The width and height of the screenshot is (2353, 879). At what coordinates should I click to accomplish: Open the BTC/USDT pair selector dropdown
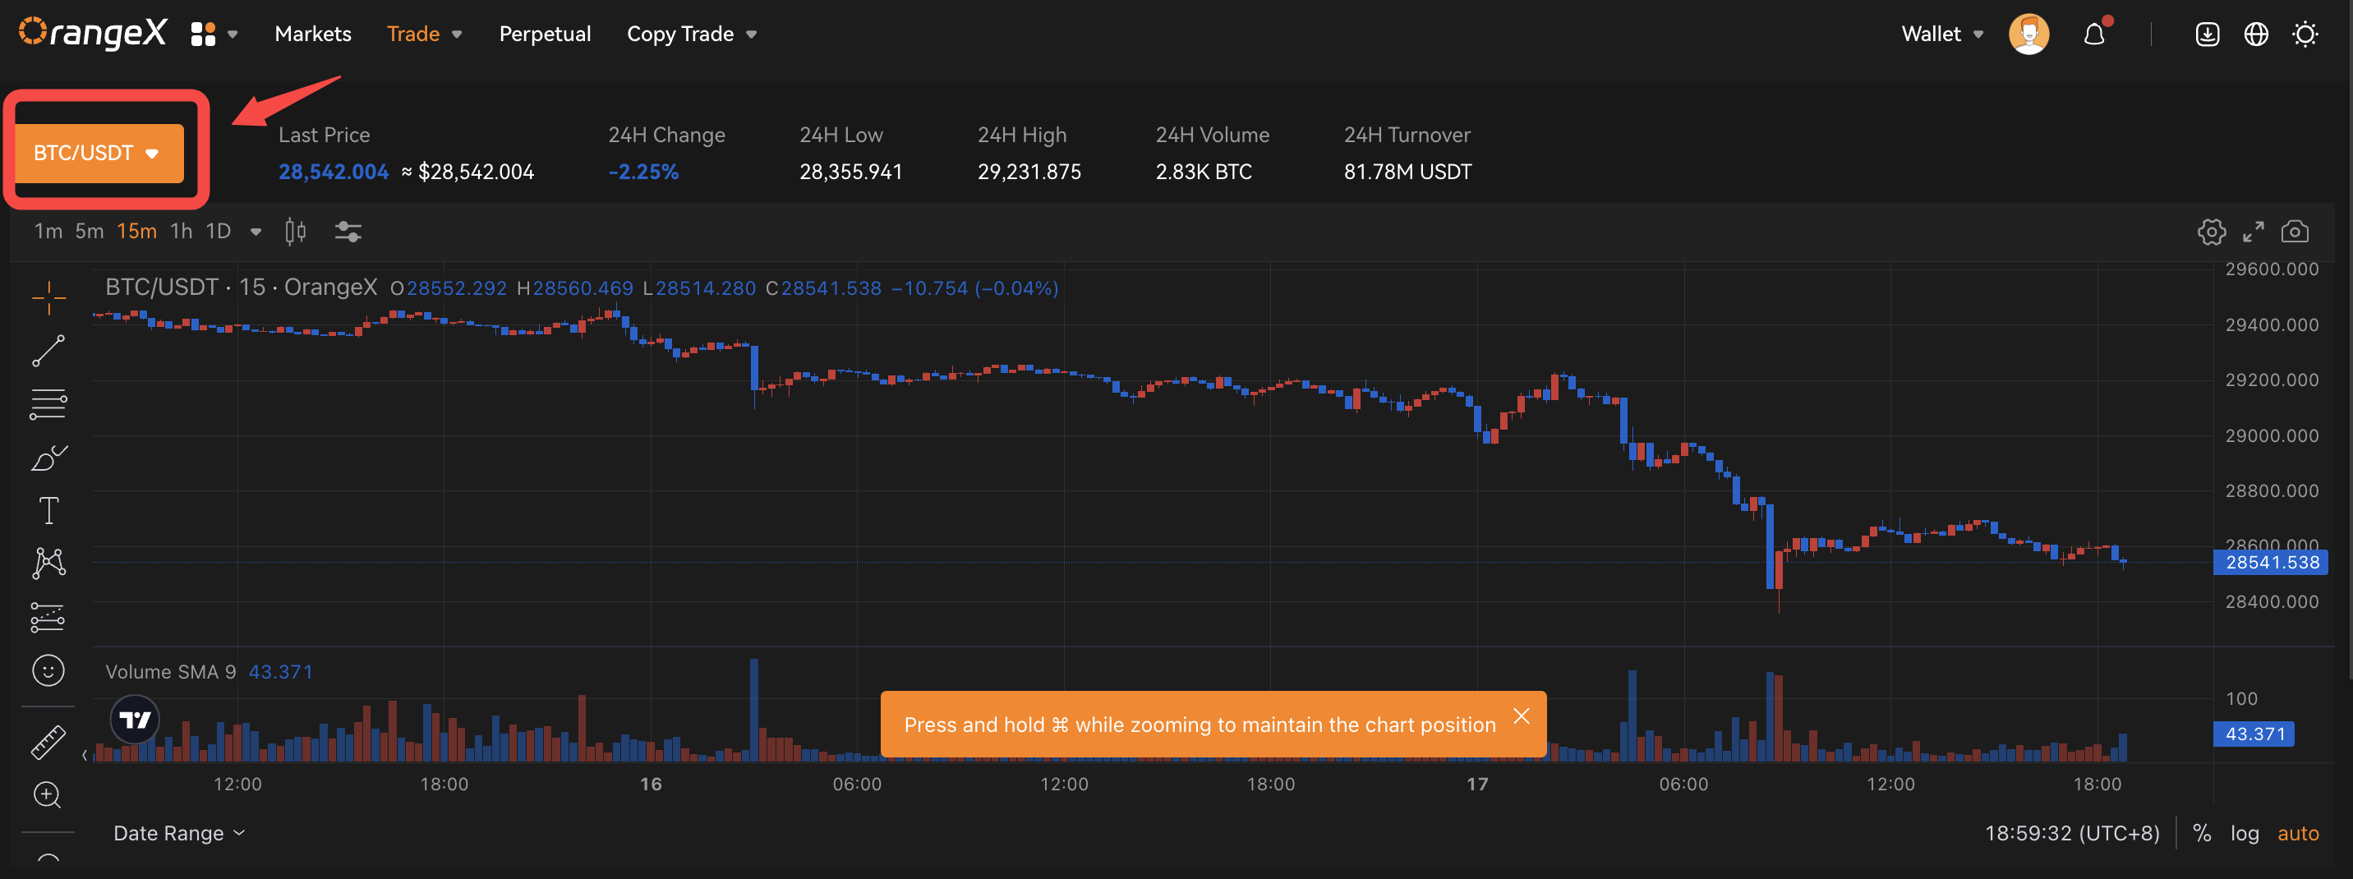(x=99, y=153)
